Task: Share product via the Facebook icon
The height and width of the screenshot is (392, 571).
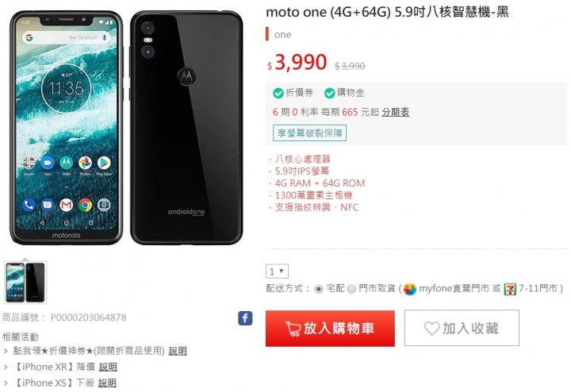Action: click(245, 318)
